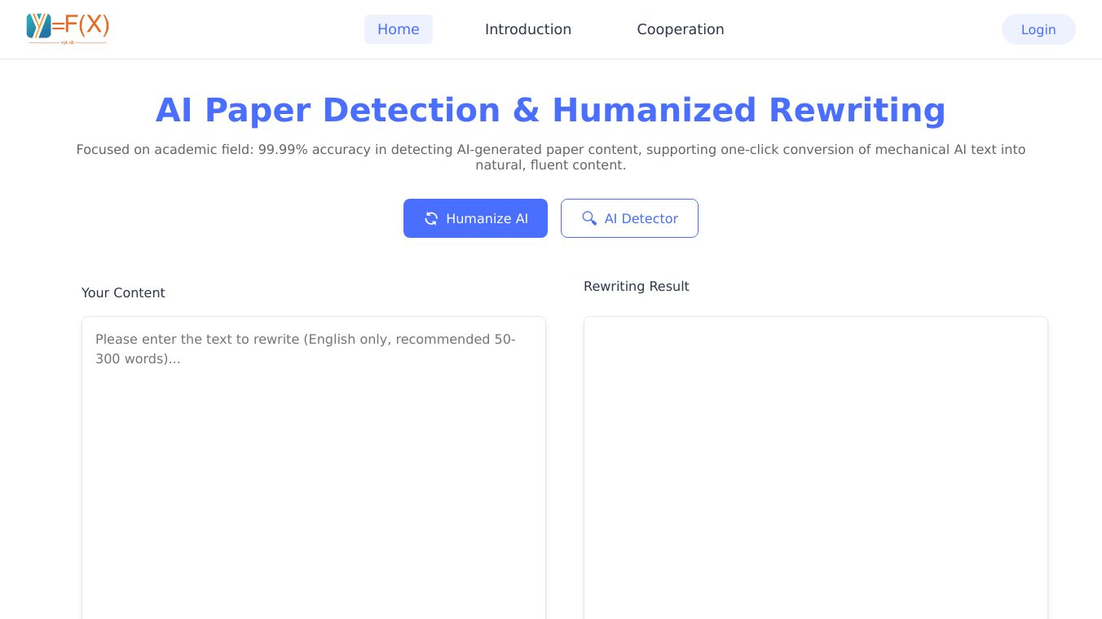Image resolution: width=1102 pixels, height=619 pixels.
Task: Click the Y=F(X) site logo
Action: 68,29
